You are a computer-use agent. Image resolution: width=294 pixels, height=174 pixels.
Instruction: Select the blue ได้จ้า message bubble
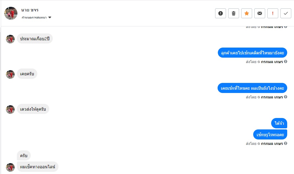(x=279, y=123)
